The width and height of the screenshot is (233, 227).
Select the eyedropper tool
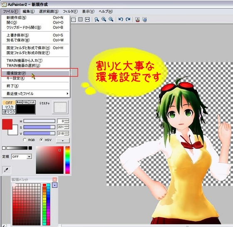pos(7,170)
